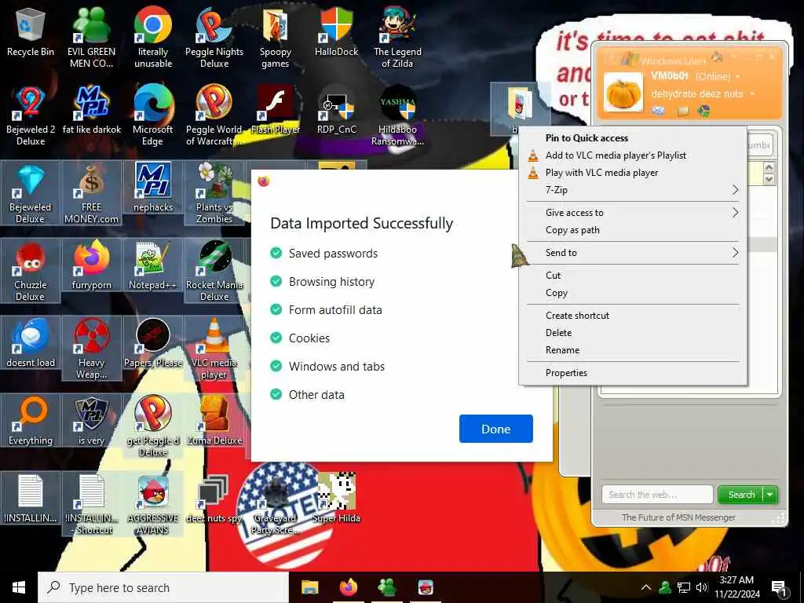Show hidden tray icons chevron
804x603 pixels.
[x=646, y=587]
